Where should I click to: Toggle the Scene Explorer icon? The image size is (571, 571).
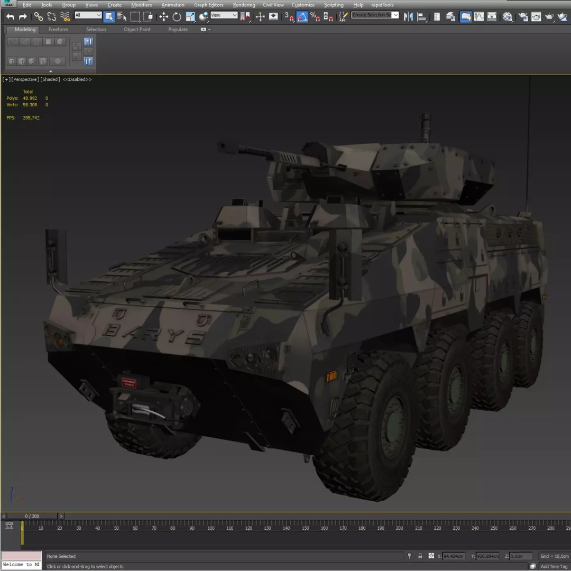437,17
